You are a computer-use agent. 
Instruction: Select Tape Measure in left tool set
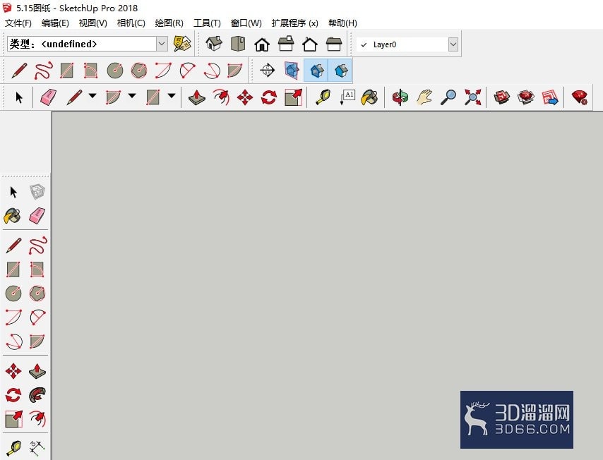coord(14,448)
